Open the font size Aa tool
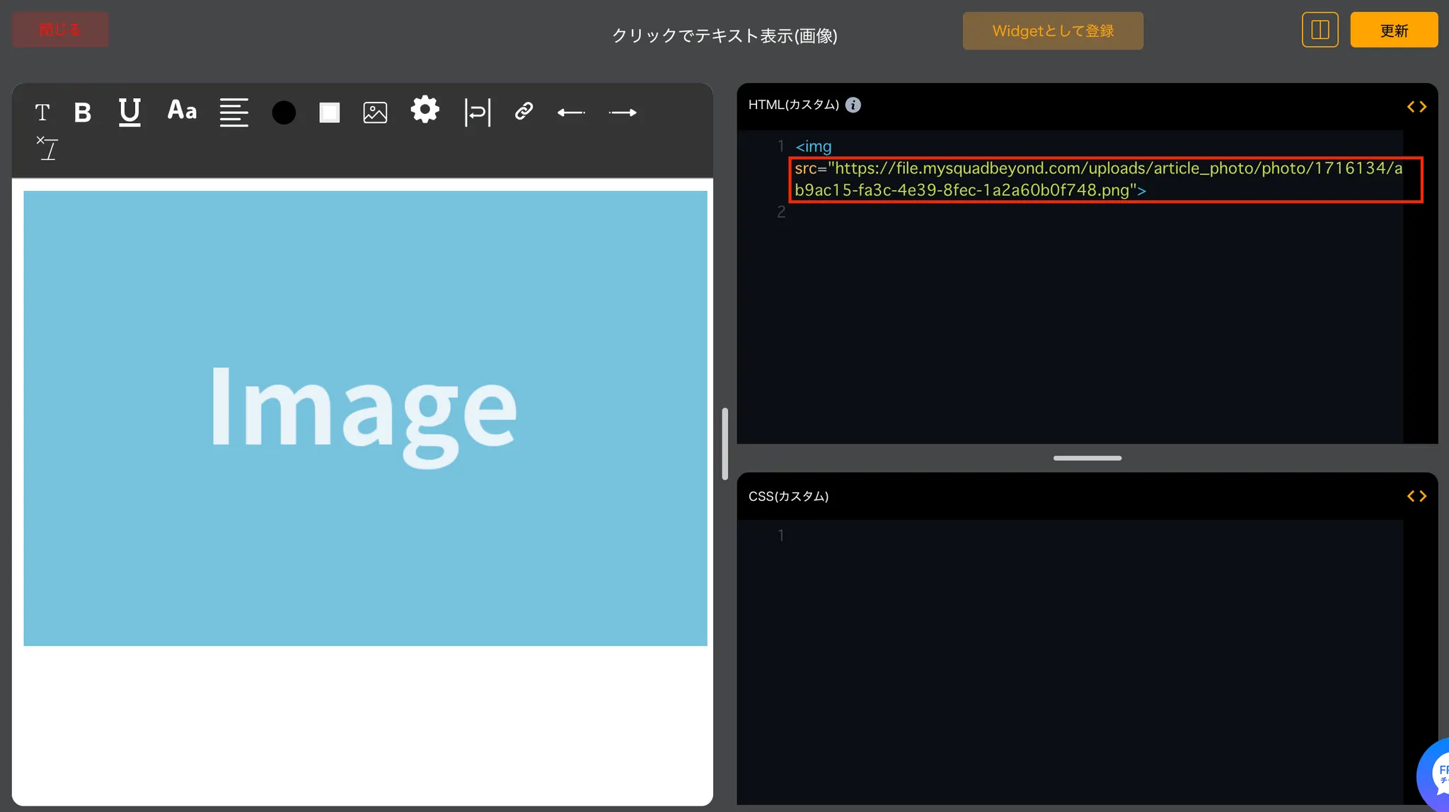Viewport: 1449px width, 812px height. pyautogui.click(x=182, y=110)
